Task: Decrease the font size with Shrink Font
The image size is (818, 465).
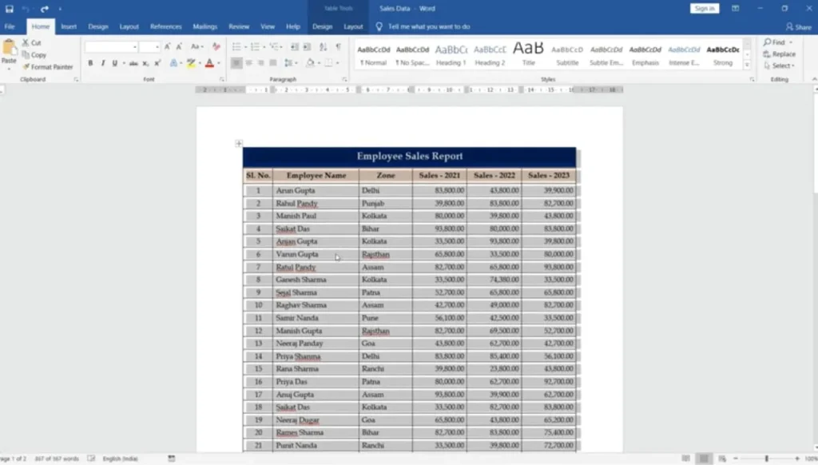Action: pyautogui.click(x=179, y=47)
